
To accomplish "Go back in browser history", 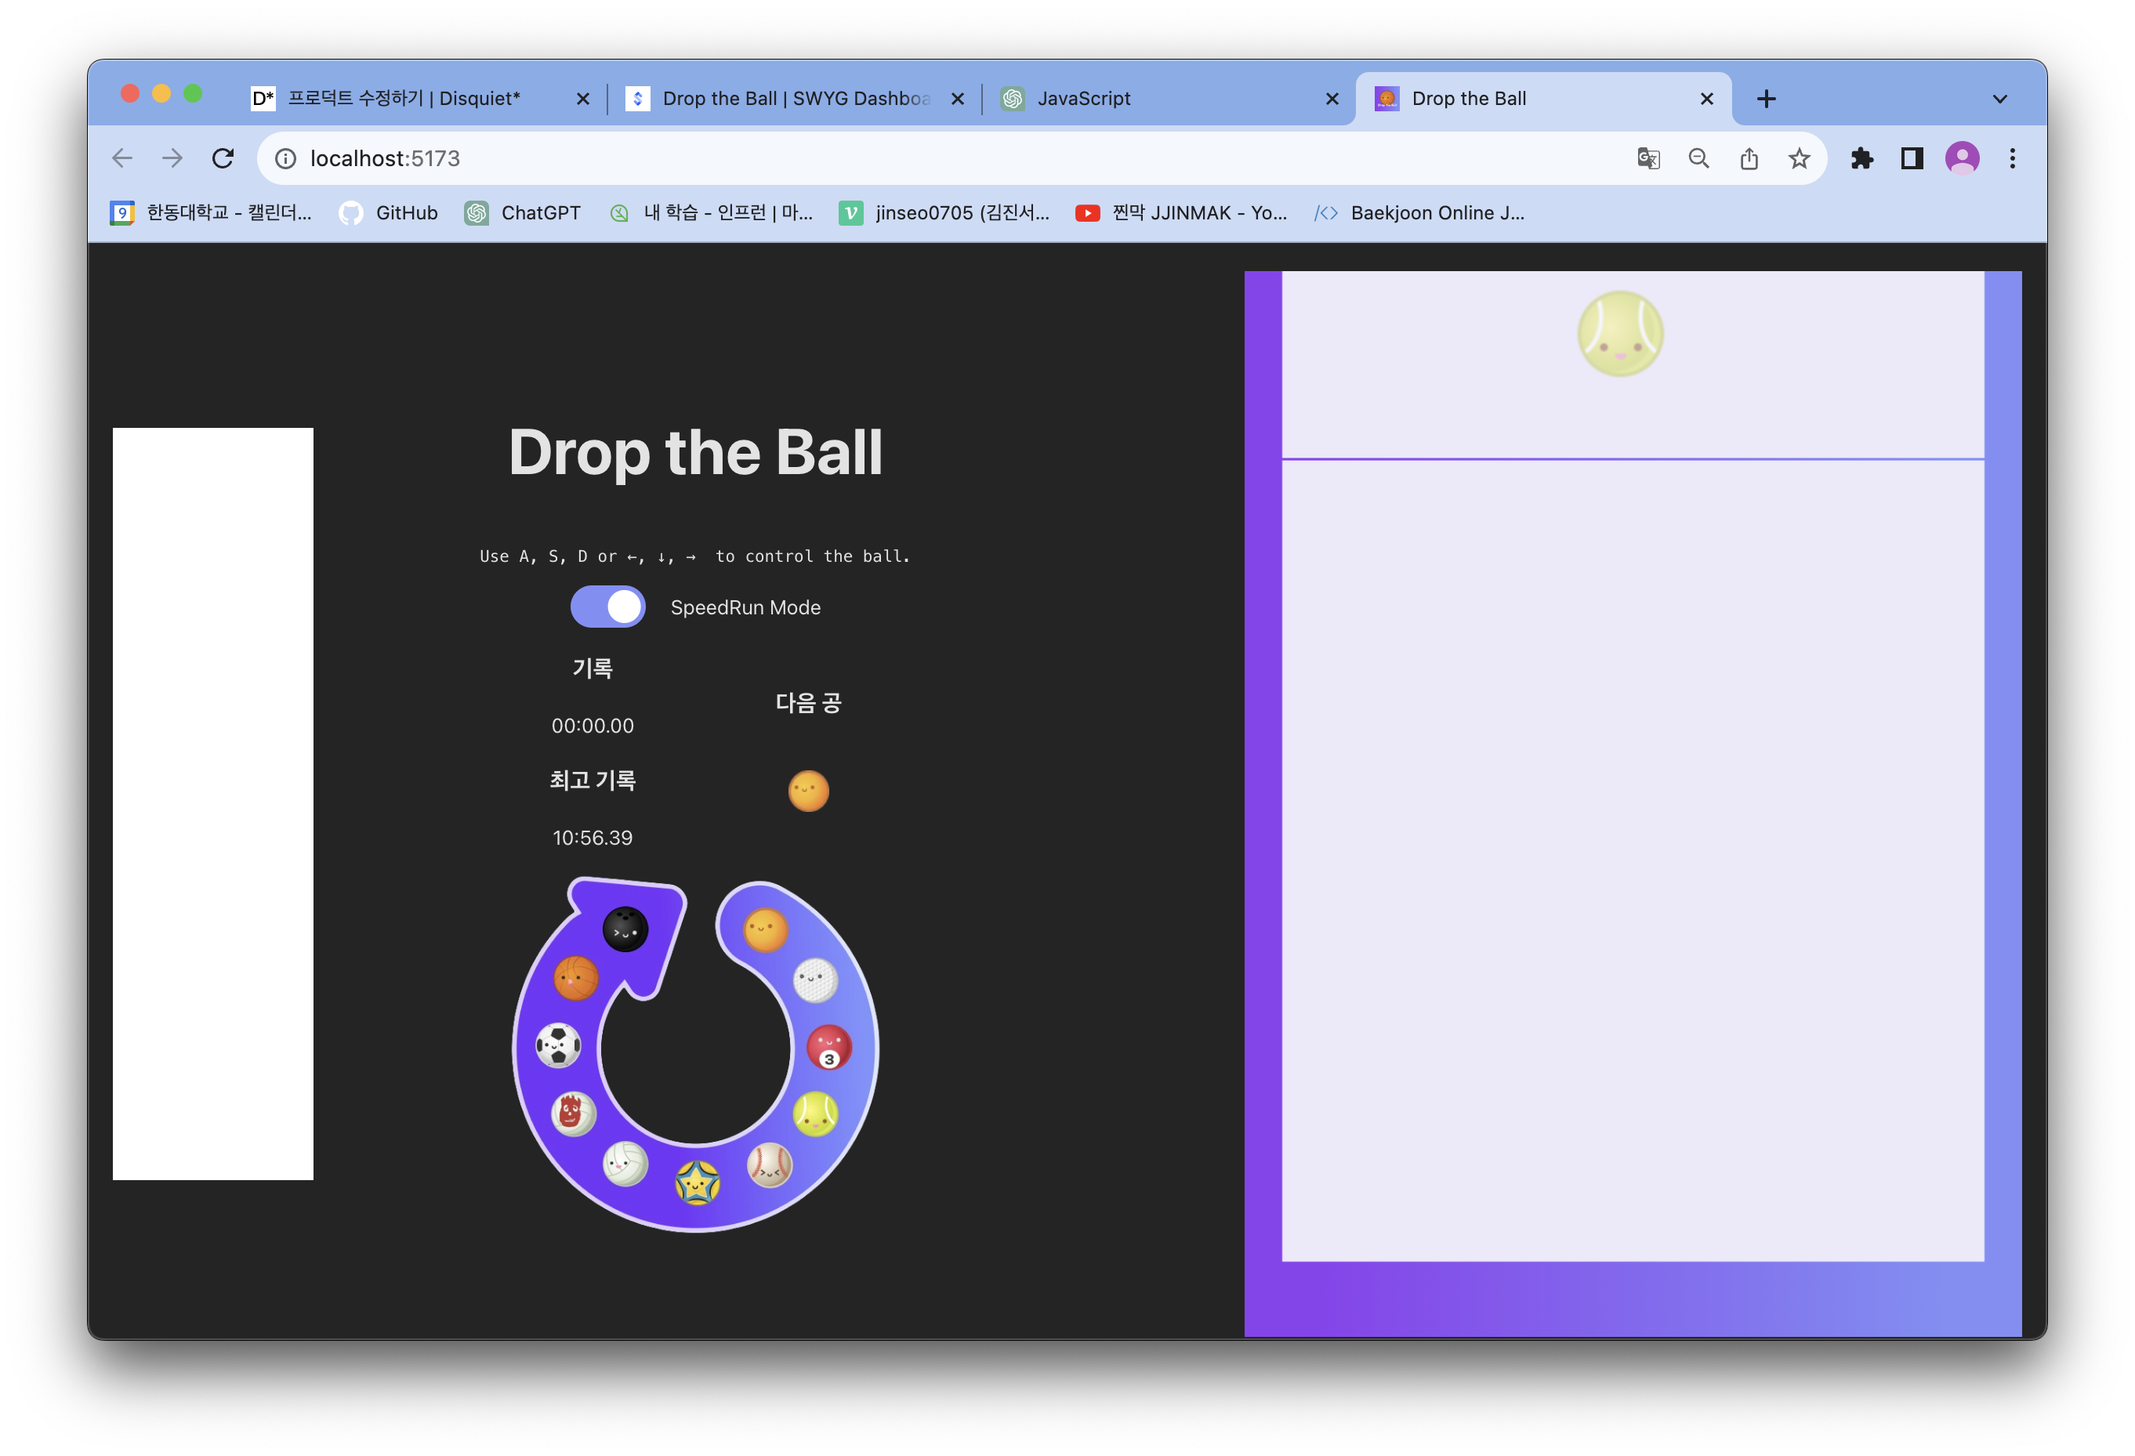I will click(122, 158).
